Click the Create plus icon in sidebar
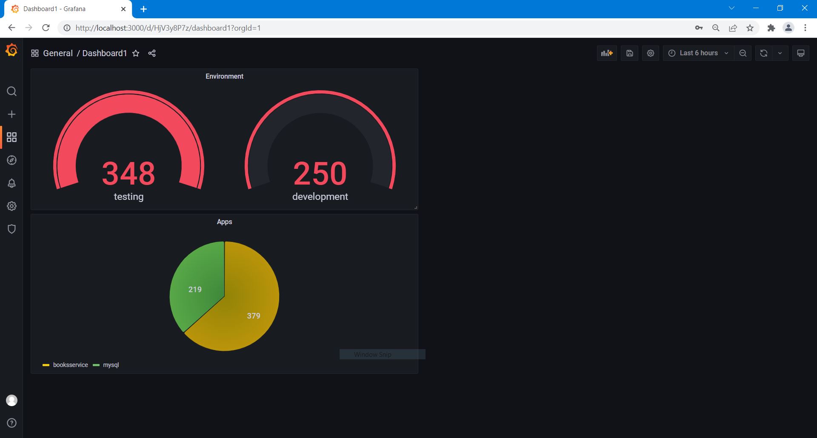 [12, 114]
